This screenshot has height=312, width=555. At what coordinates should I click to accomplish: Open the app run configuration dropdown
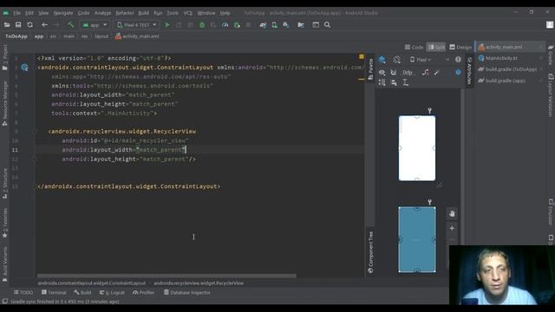pyautogui.click(x=95, y=25)
